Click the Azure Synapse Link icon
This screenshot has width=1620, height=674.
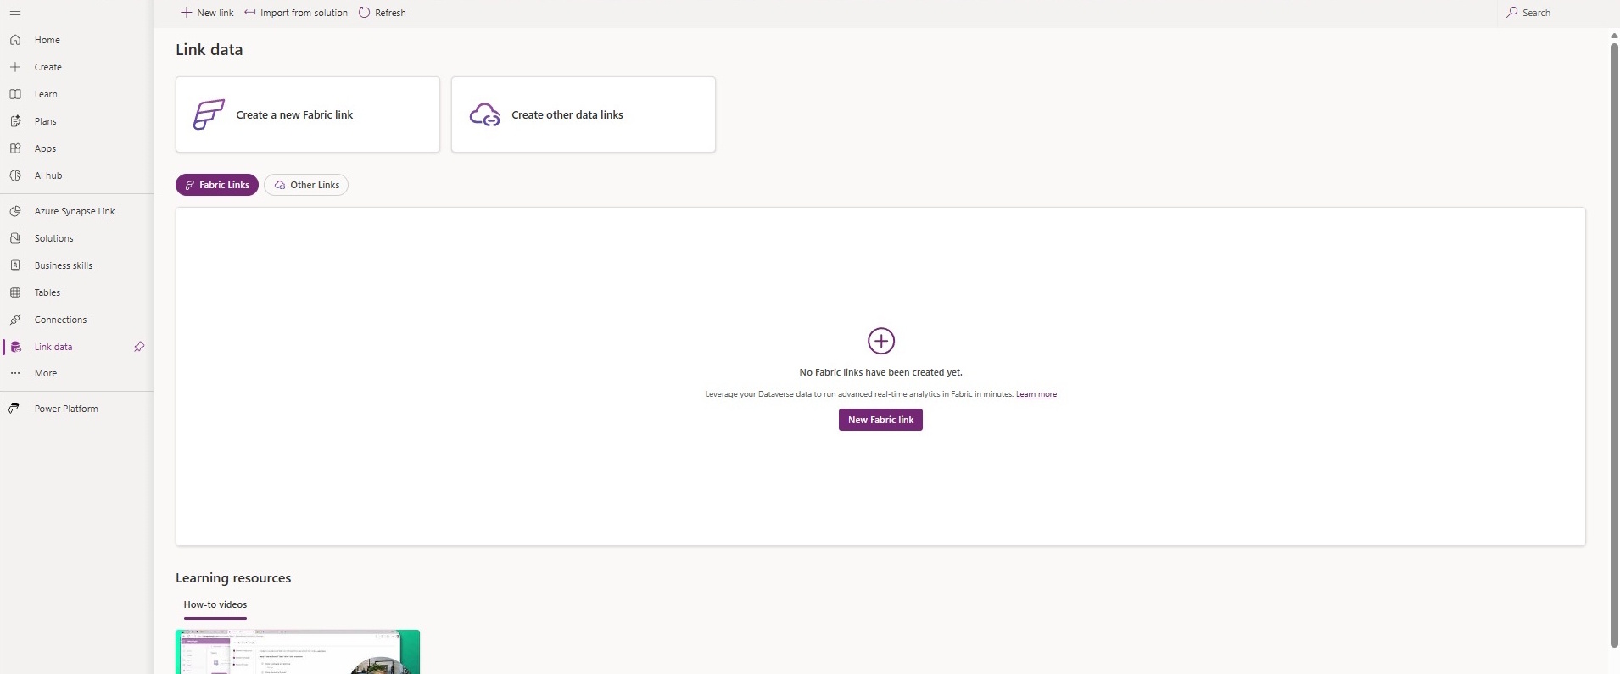click(15, 211)
